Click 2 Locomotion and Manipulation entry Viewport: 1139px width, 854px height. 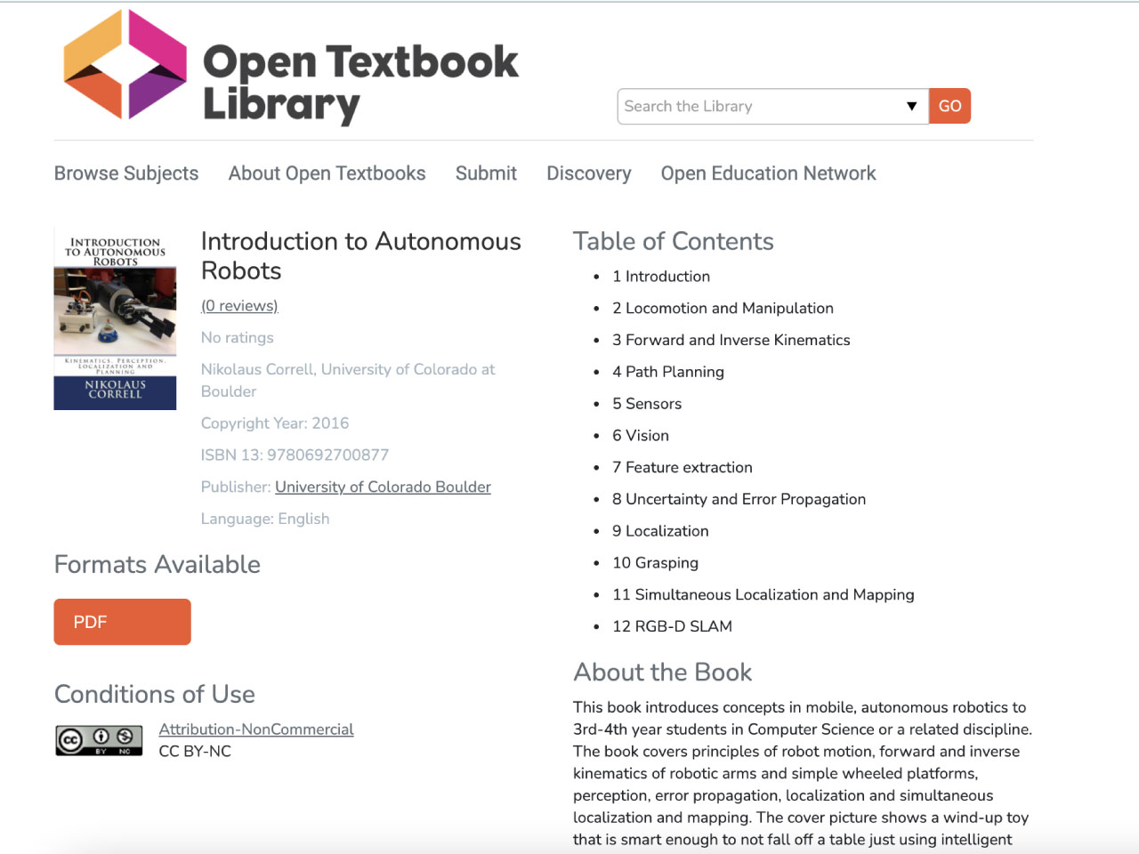723,308
